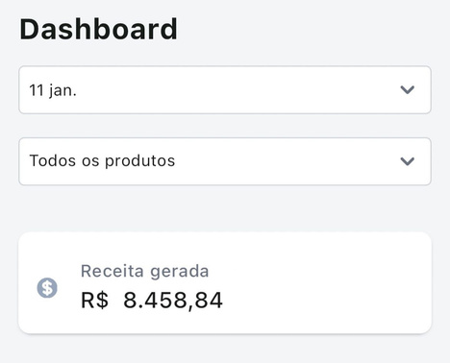Click the Dashboard page heading
Screen dimensions: 450x363
pyautogui.click(x=98, y=29)
